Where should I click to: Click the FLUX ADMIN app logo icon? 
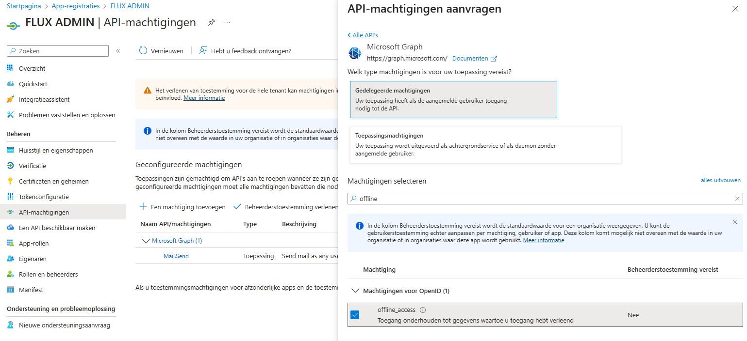[13, 25]
